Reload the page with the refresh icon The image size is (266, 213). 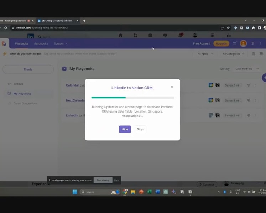click(6, 28)
